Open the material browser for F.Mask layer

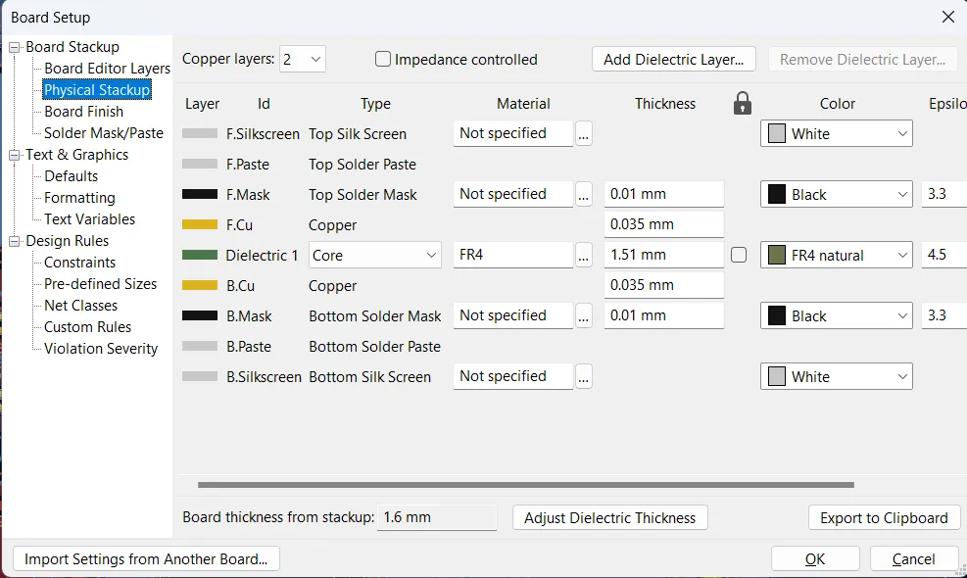582,194
